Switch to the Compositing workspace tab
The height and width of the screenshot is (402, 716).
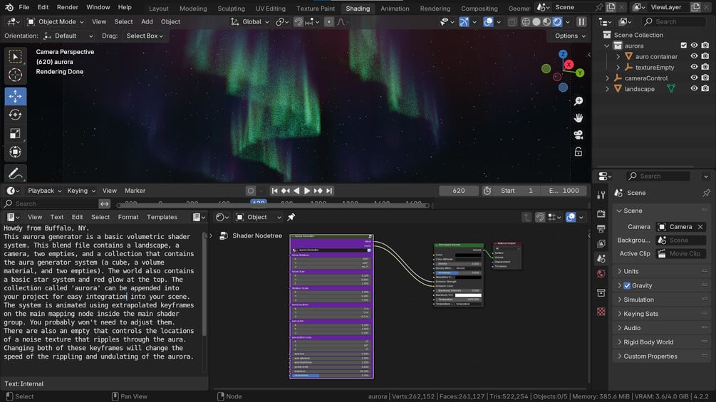tap(479, 9)
